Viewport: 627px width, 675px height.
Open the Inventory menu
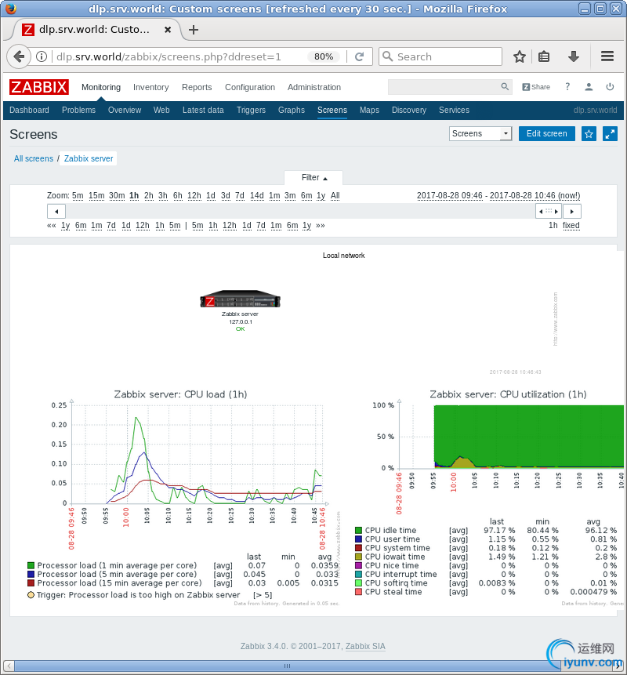pyautogui.click(x=150, y=87)
